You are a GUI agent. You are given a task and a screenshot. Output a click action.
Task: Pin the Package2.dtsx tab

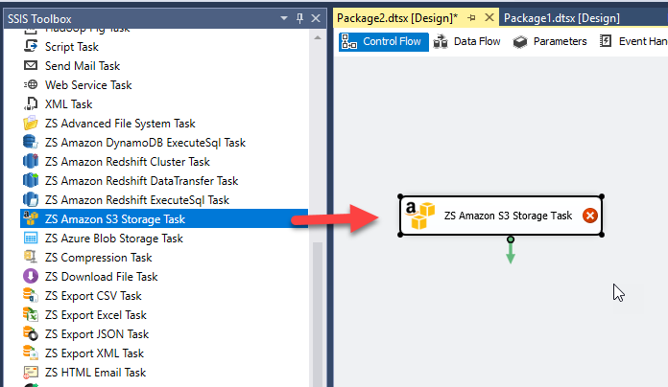pos(471,18)
